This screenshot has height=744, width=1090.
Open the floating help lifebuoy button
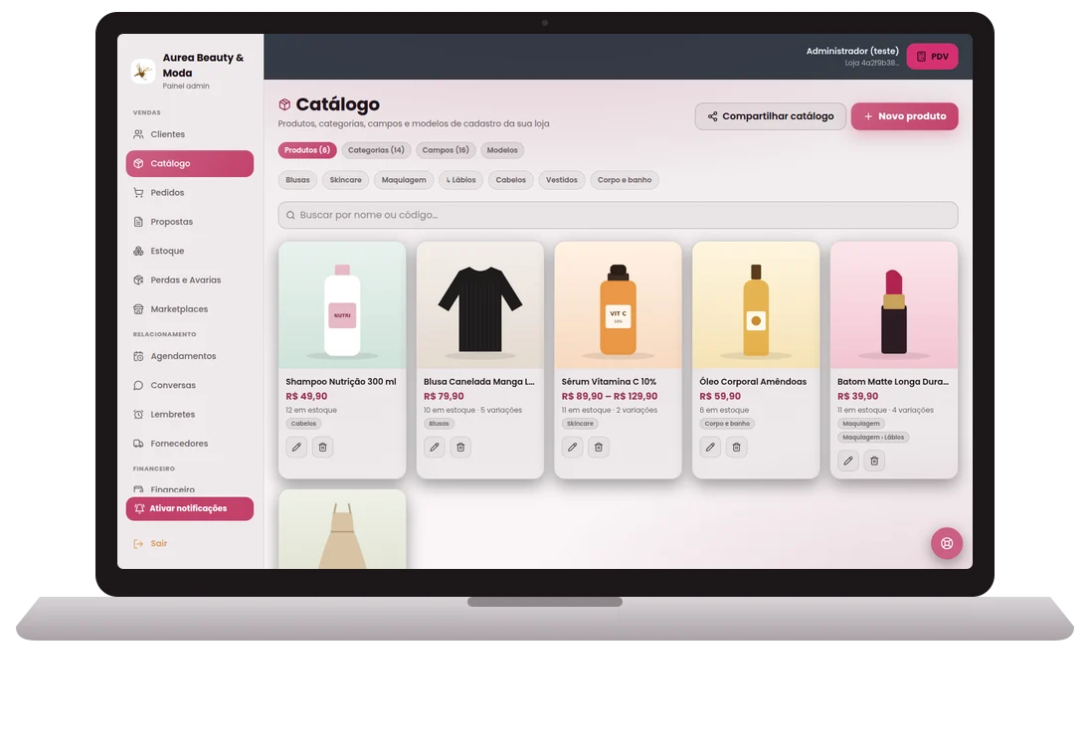(947, 543)
